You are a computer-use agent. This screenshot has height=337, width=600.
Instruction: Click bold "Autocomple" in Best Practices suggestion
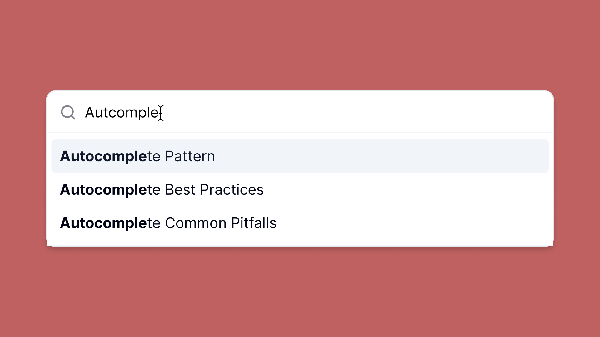coord(103,189)
